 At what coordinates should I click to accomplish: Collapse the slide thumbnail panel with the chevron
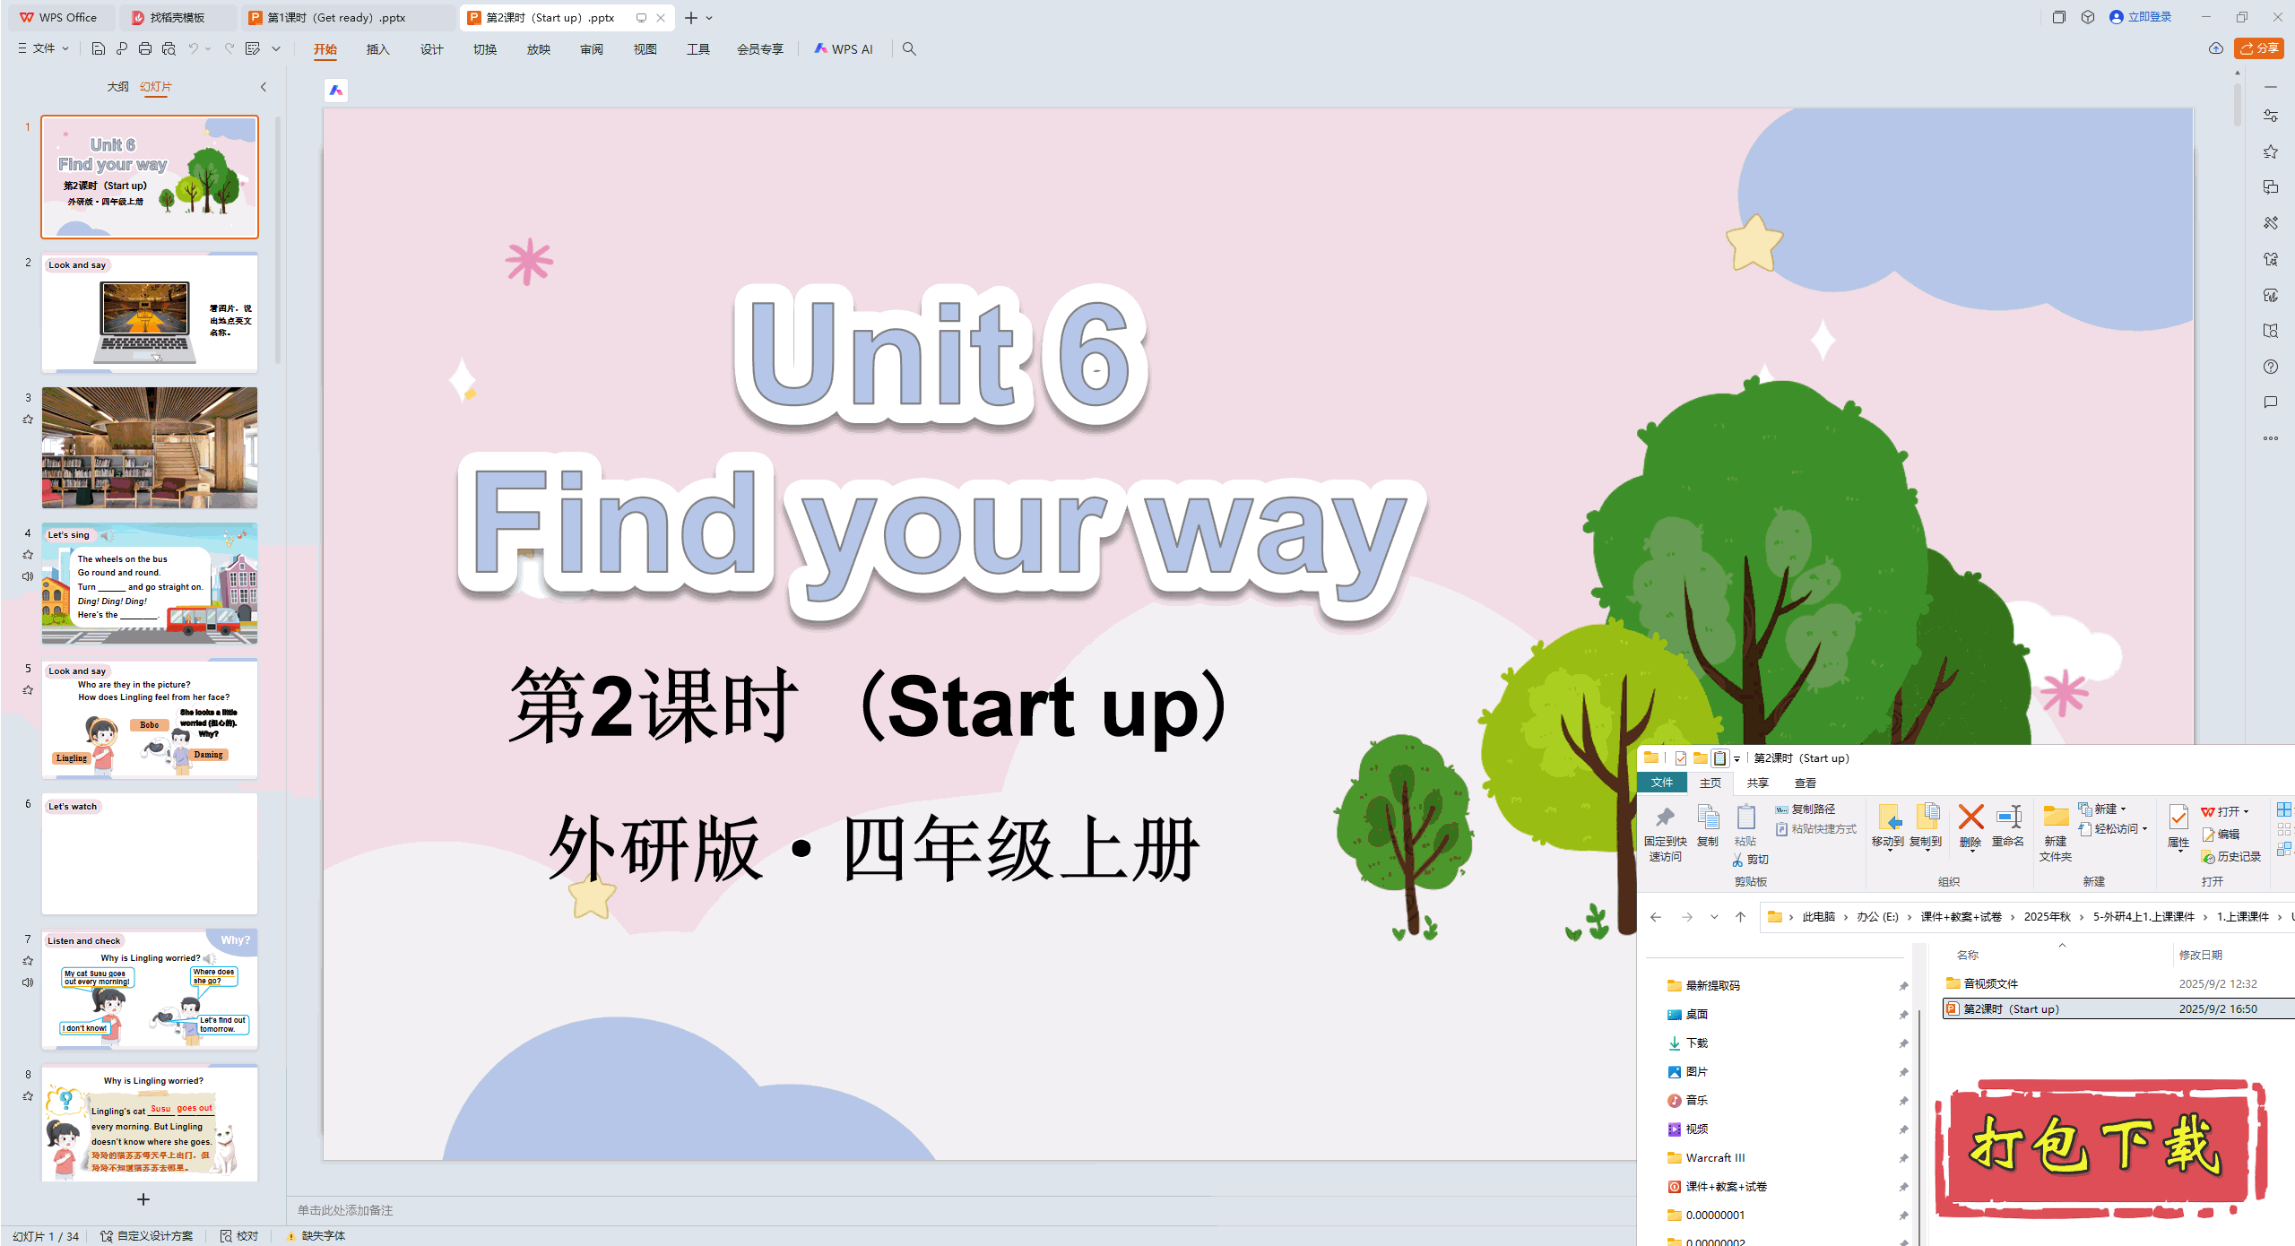point(263,87)
